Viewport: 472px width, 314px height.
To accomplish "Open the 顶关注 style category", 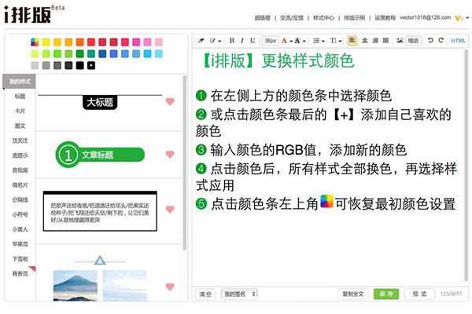I will click(x=20, y=141).
